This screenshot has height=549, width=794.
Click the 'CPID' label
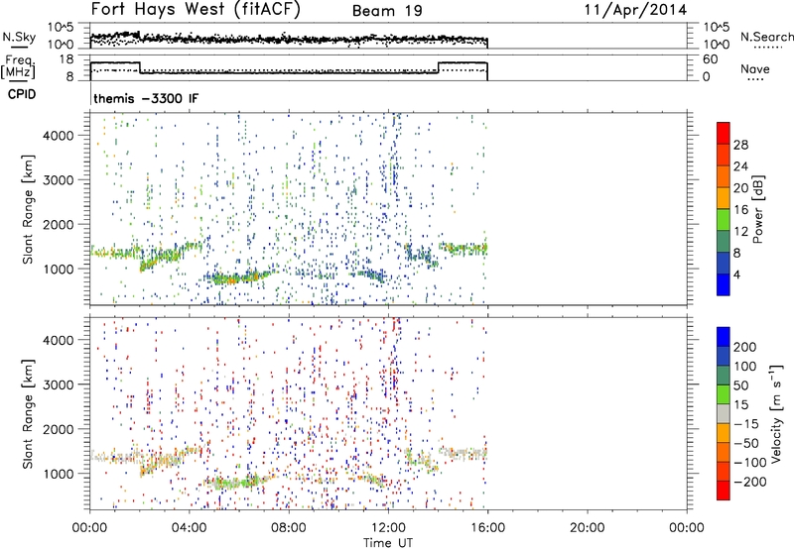(22, 94)
